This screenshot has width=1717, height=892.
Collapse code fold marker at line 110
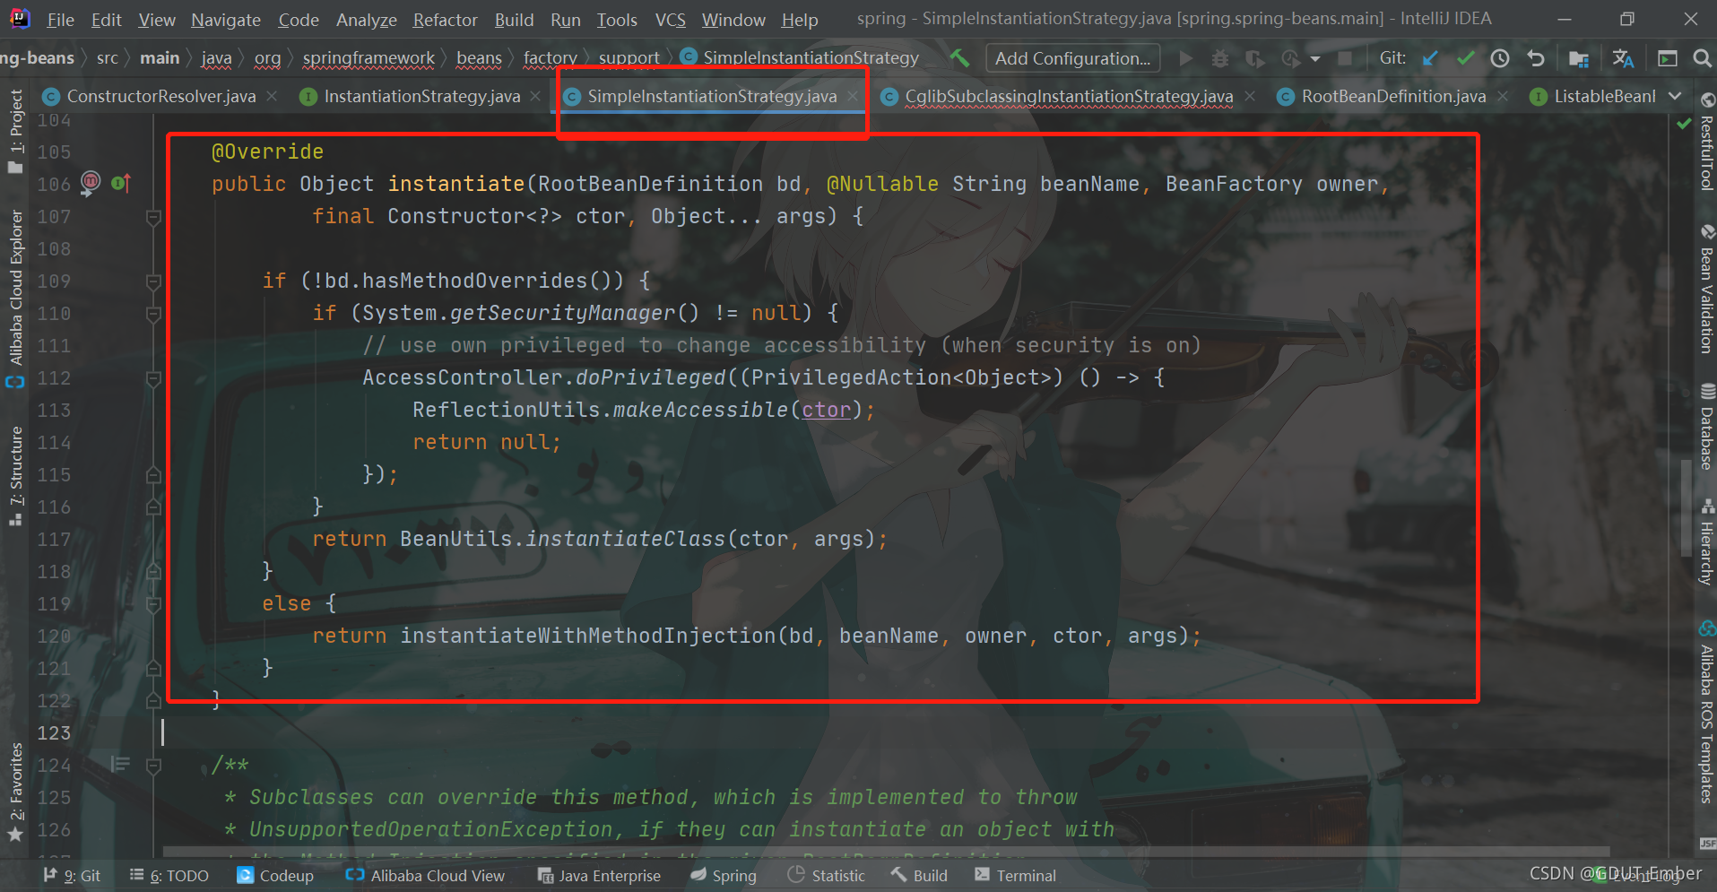(x=153, y=314)
